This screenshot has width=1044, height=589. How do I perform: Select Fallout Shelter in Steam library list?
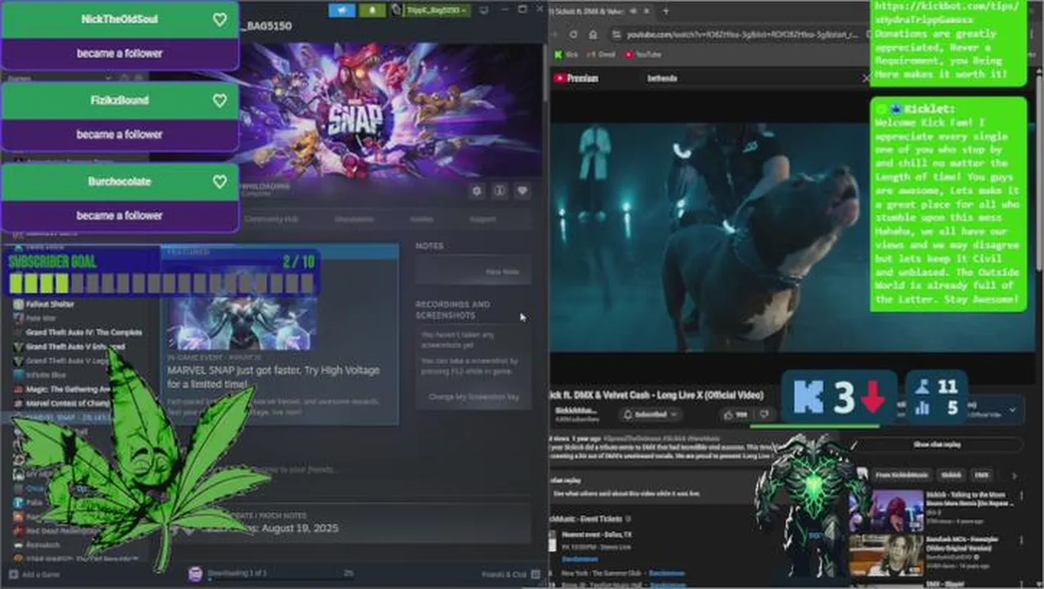coord(50,303)
